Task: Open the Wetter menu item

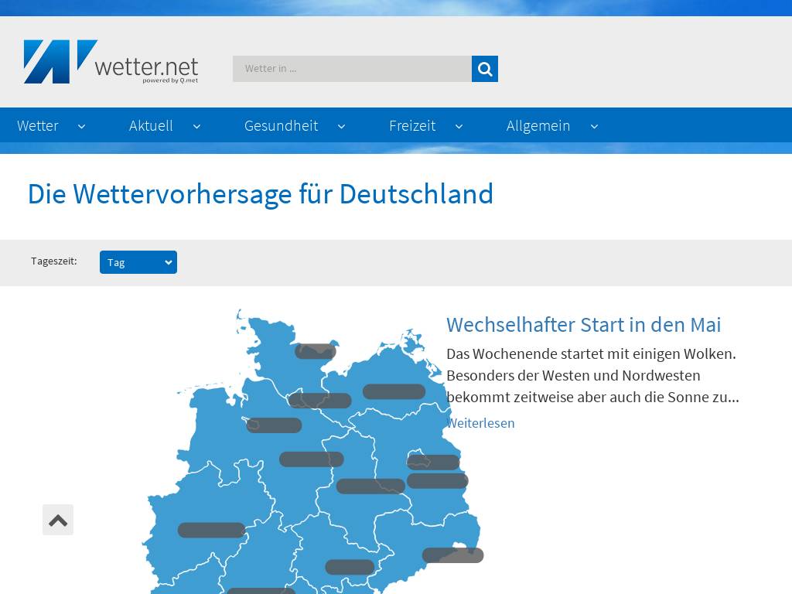Action: click(38, 126)
